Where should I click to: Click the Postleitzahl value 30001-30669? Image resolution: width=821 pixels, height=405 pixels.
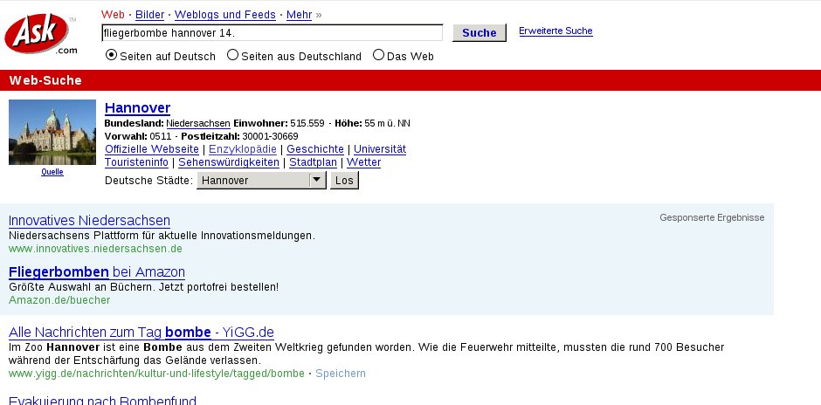pyautogui.click(x=270, y=136)
